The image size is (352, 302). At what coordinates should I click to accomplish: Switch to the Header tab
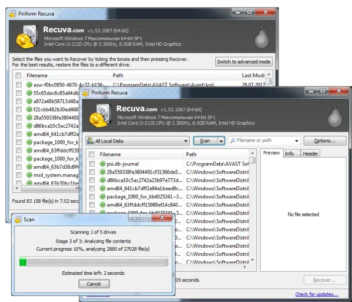tap(310, 154)
